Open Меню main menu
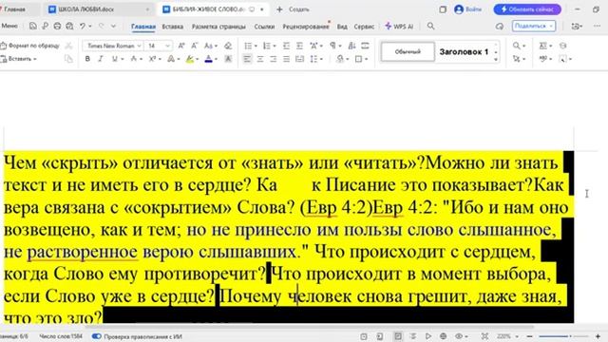Viewport: 608px width, 342px height. click(9, 26)
